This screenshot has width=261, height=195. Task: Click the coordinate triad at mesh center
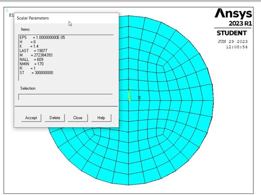pos(129,94)
